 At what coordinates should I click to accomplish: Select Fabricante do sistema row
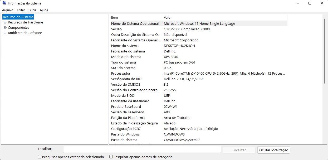[x=198, y=51]
